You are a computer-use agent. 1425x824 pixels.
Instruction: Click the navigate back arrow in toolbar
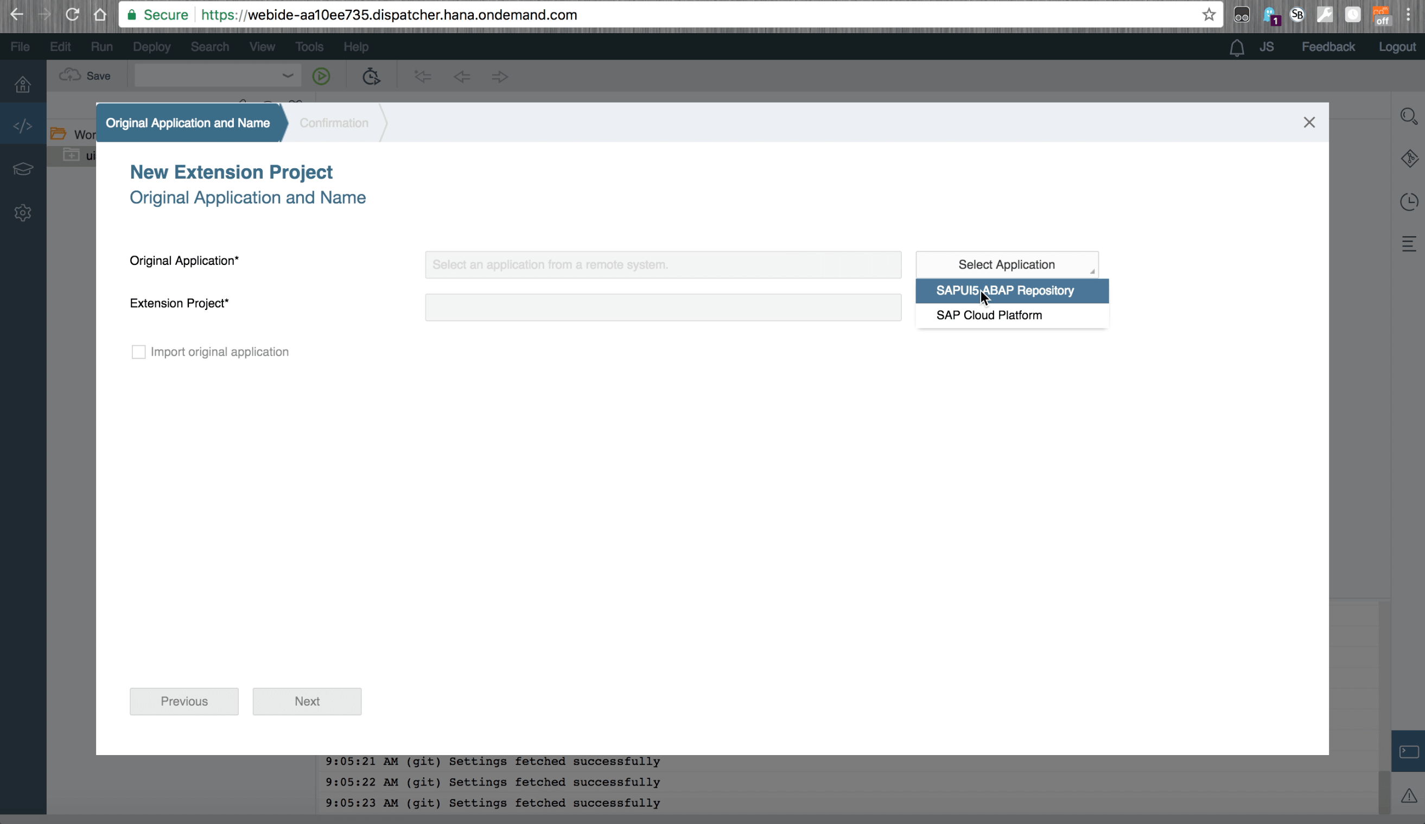pos(461,77)
